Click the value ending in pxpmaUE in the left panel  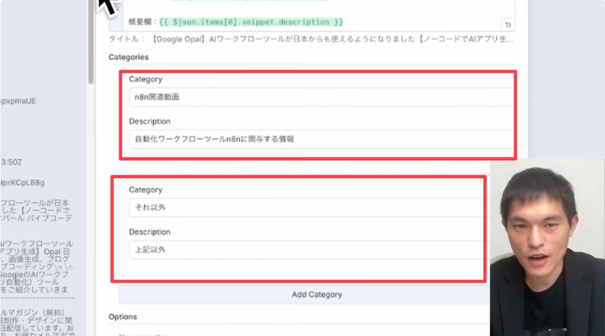pos(18,101)
